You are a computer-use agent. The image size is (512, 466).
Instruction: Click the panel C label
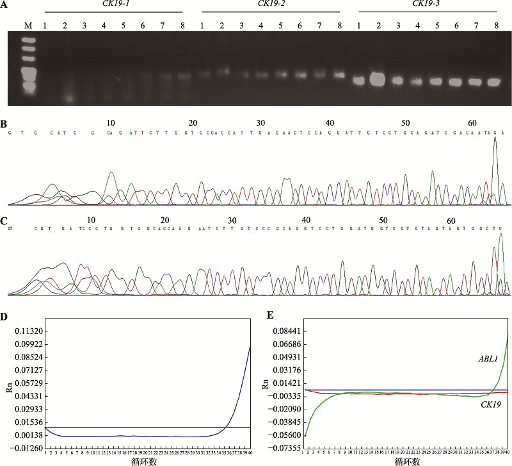(x=4, y=221)
